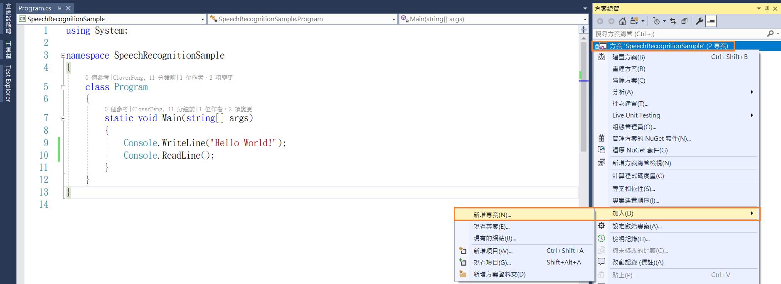Click the 改動記錄 comment bubble icon
The image size is (781, 284).
tap(601, 262)
